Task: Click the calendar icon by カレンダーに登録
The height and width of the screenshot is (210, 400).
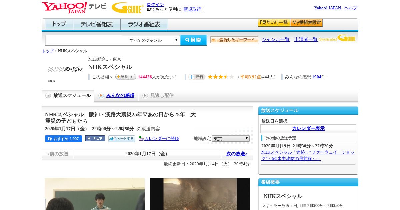Action: (141, 138)
